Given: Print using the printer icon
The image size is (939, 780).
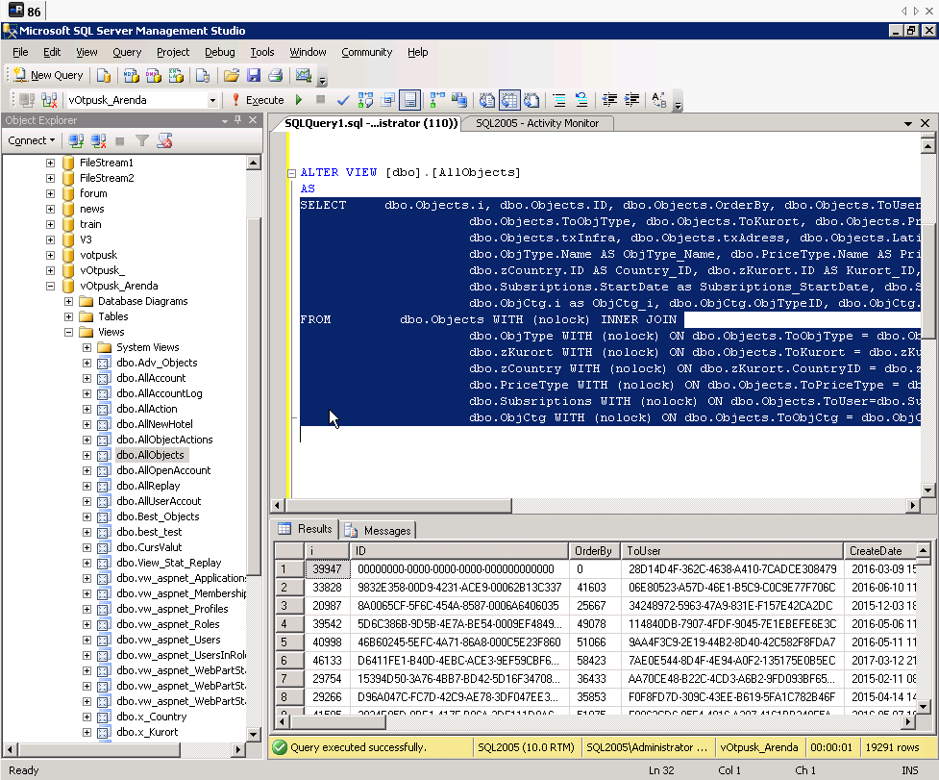Looking at the screenshot, I should (276, 75).
